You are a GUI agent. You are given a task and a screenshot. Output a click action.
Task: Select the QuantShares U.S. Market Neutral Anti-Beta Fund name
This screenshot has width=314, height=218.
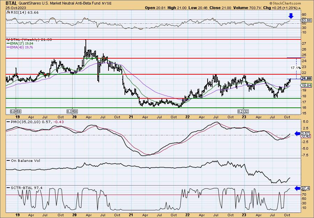(x=60, y=3)
